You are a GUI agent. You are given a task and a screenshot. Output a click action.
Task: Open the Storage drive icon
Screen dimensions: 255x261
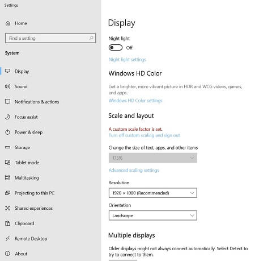[7, 147]
